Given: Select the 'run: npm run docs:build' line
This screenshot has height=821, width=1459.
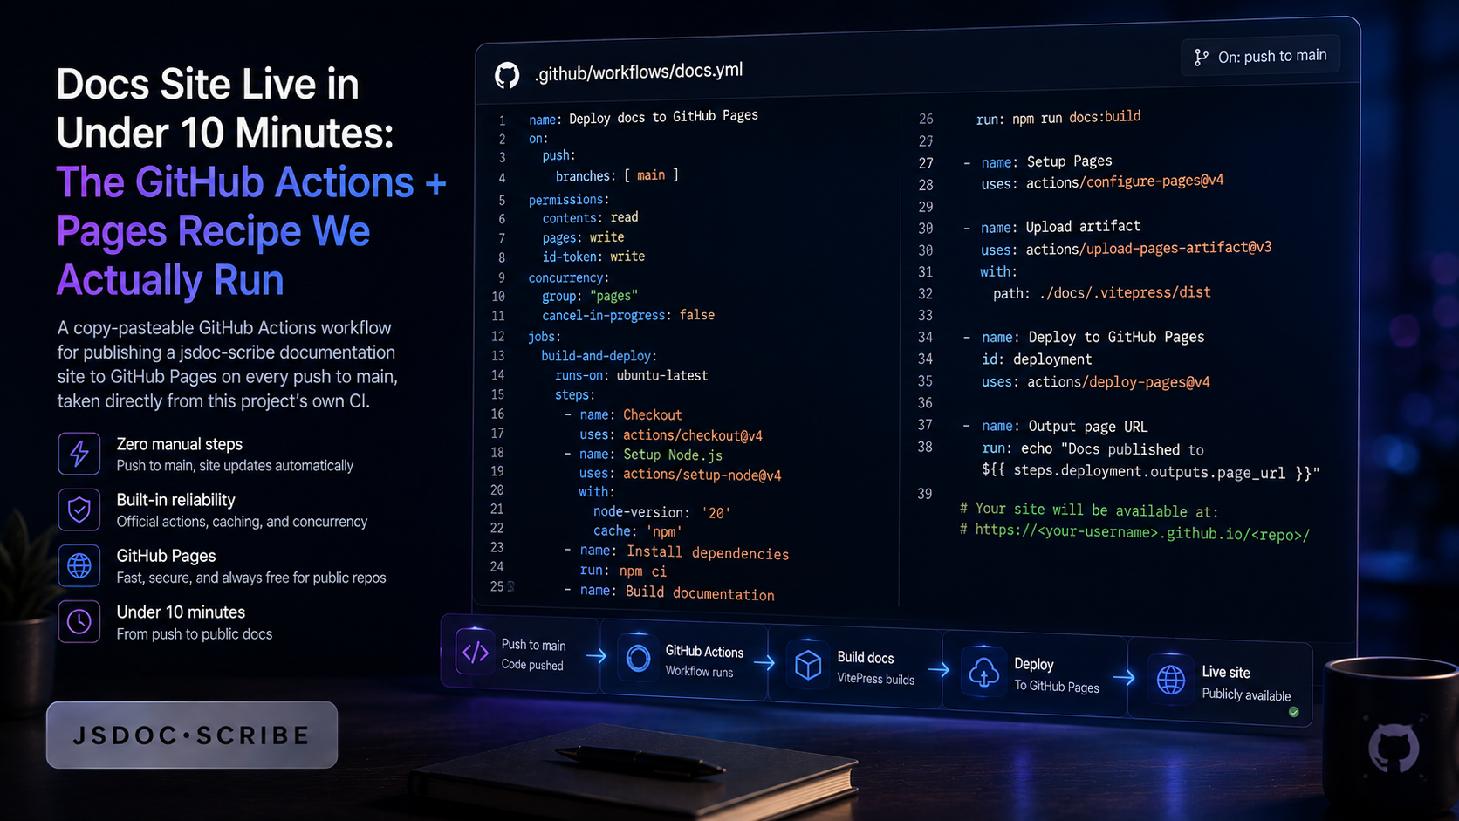Looking at the screenshot, I should (1058, 117).
